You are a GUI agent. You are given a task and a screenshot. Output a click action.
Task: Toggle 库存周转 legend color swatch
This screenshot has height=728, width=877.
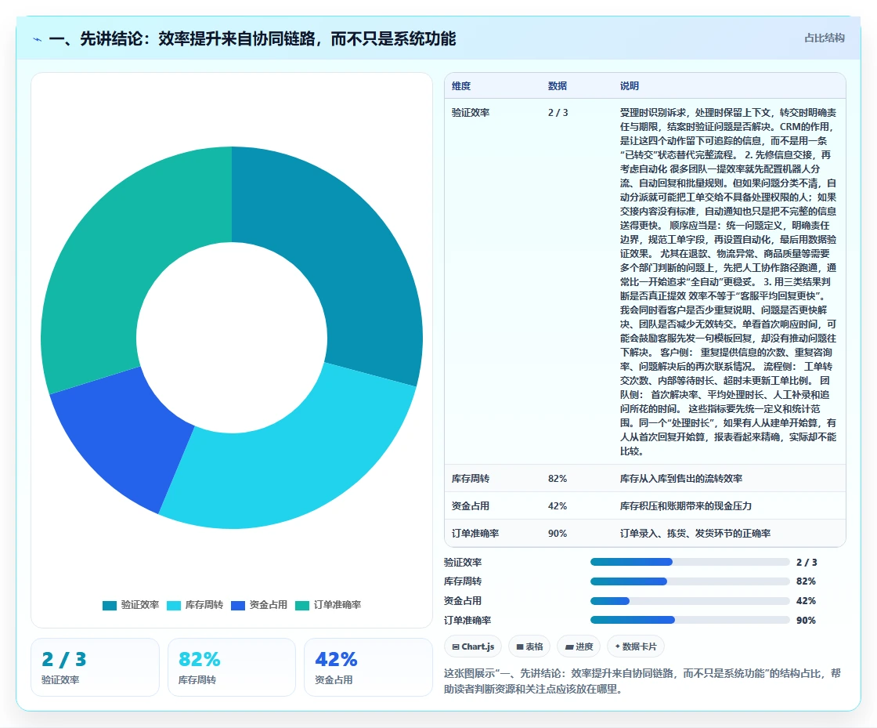(x=174, y=606)
